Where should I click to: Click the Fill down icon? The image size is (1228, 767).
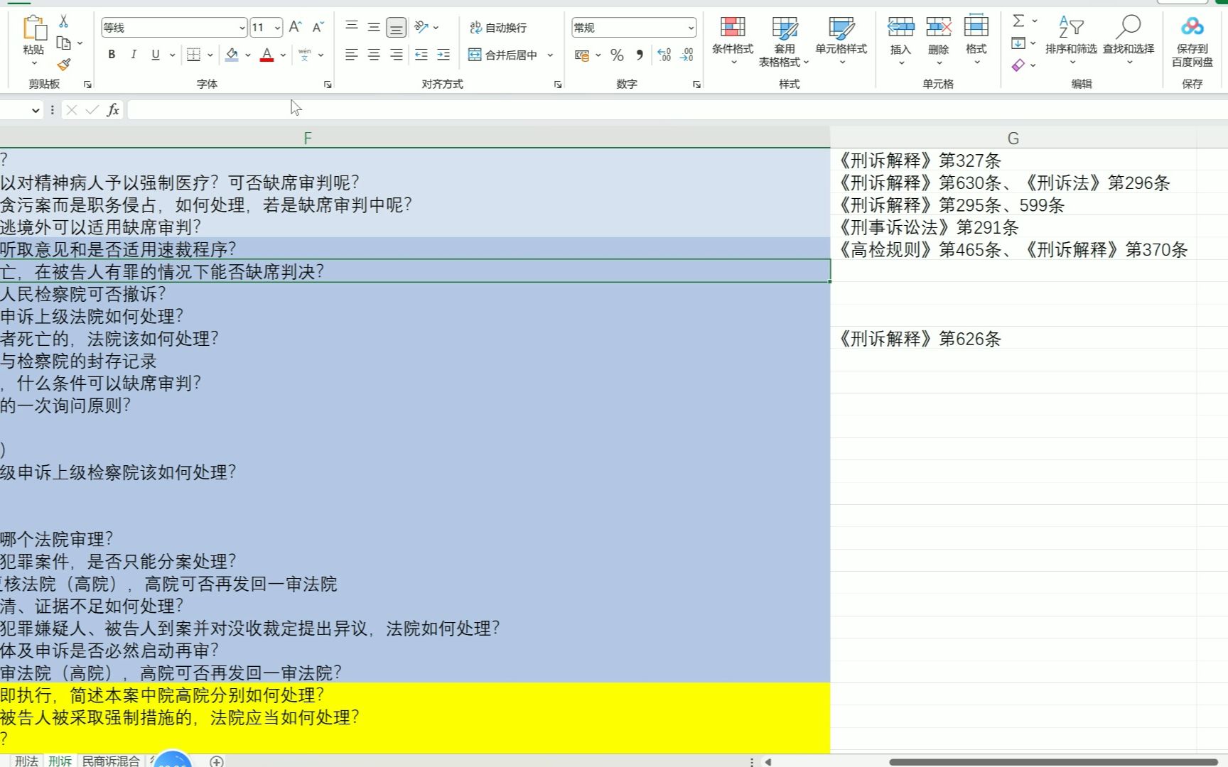(x=1018, y=43)
